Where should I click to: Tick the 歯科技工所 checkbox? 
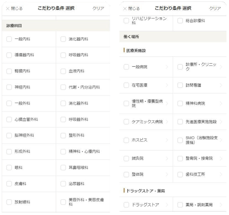(181, 174)
